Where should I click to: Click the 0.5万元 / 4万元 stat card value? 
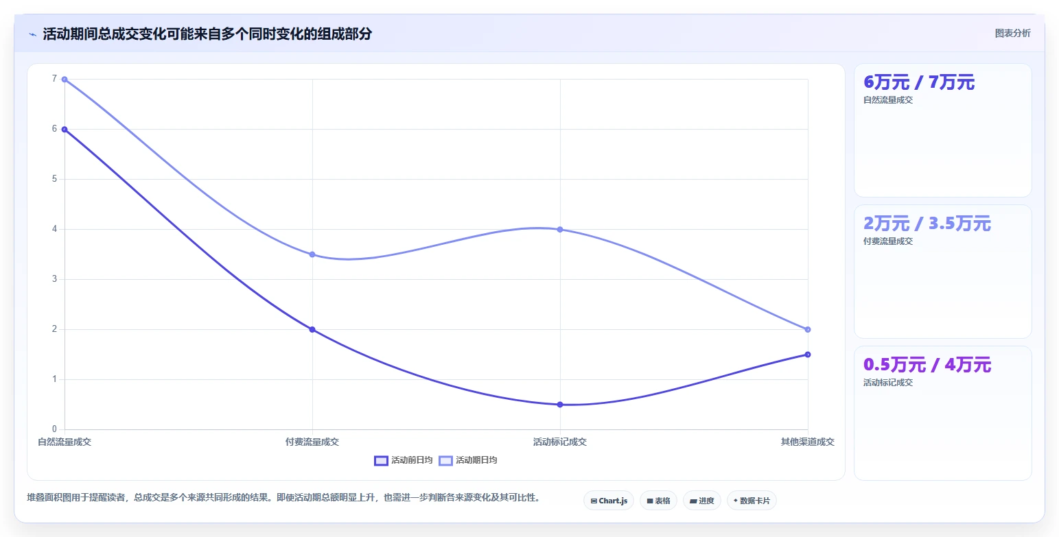[927, 365]
